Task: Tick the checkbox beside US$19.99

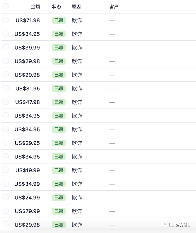Action: click(6, 170)
